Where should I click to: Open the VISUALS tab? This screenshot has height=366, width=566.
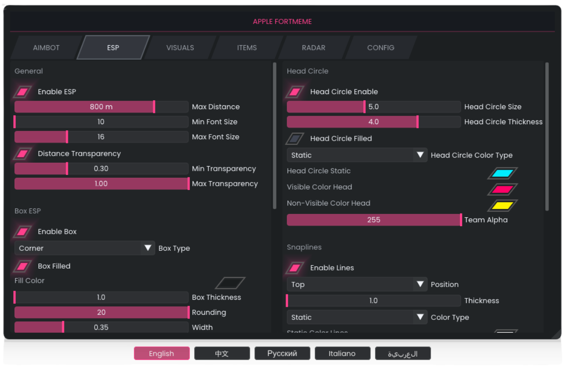tap(180, 48)
